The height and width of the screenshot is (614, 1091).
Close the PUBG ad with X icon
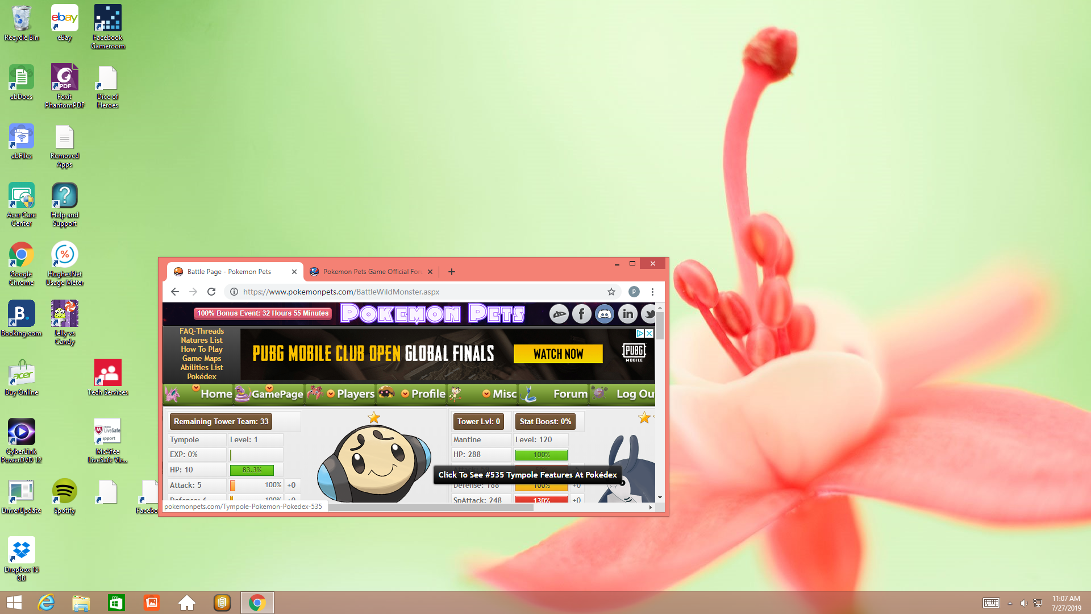click(x=649, y=334)
